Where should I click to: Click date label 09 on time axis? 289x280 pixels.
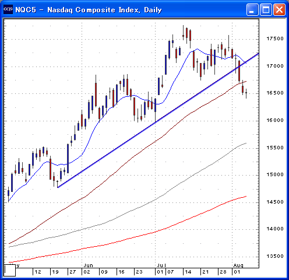tap(104, 272)
